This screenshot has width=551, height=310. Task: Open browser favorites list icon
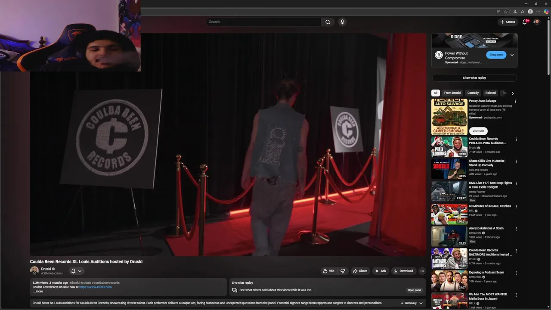pos(522,12)
